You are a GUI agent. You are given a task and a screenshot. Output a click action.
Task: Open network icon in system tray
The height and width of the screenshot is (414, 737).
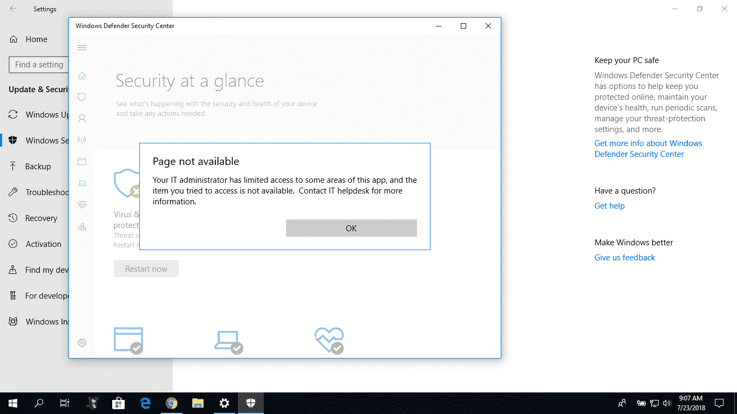coord(654,403)
